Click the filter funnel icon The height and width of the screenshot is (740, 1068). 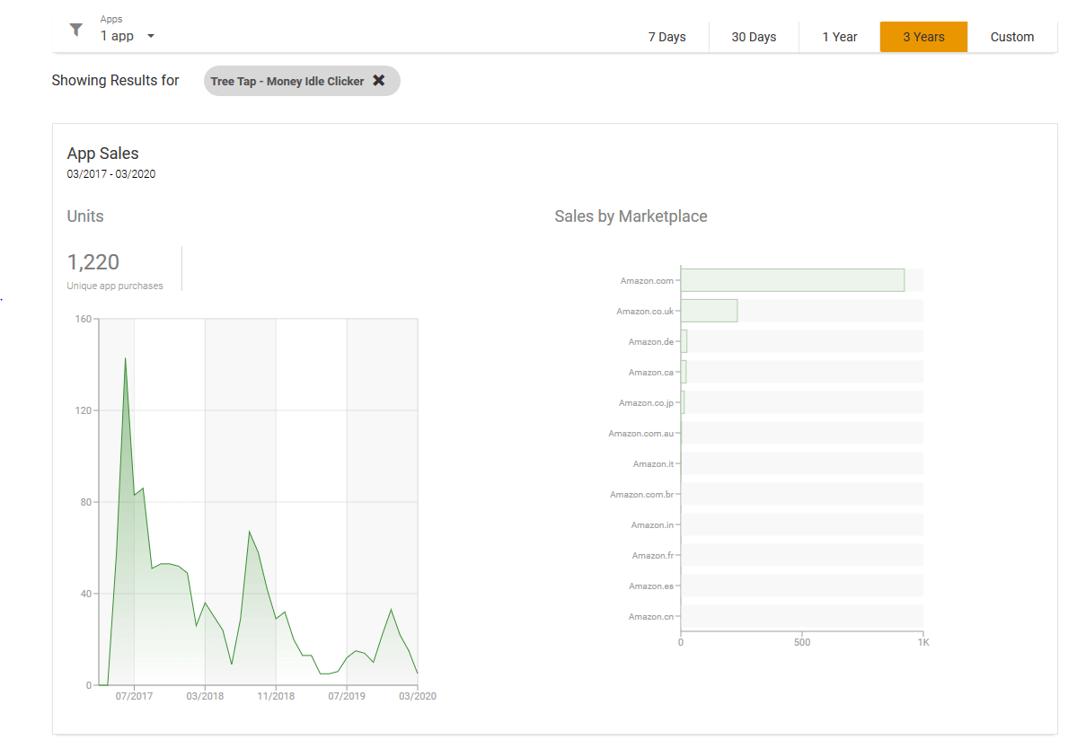point(76,31)
